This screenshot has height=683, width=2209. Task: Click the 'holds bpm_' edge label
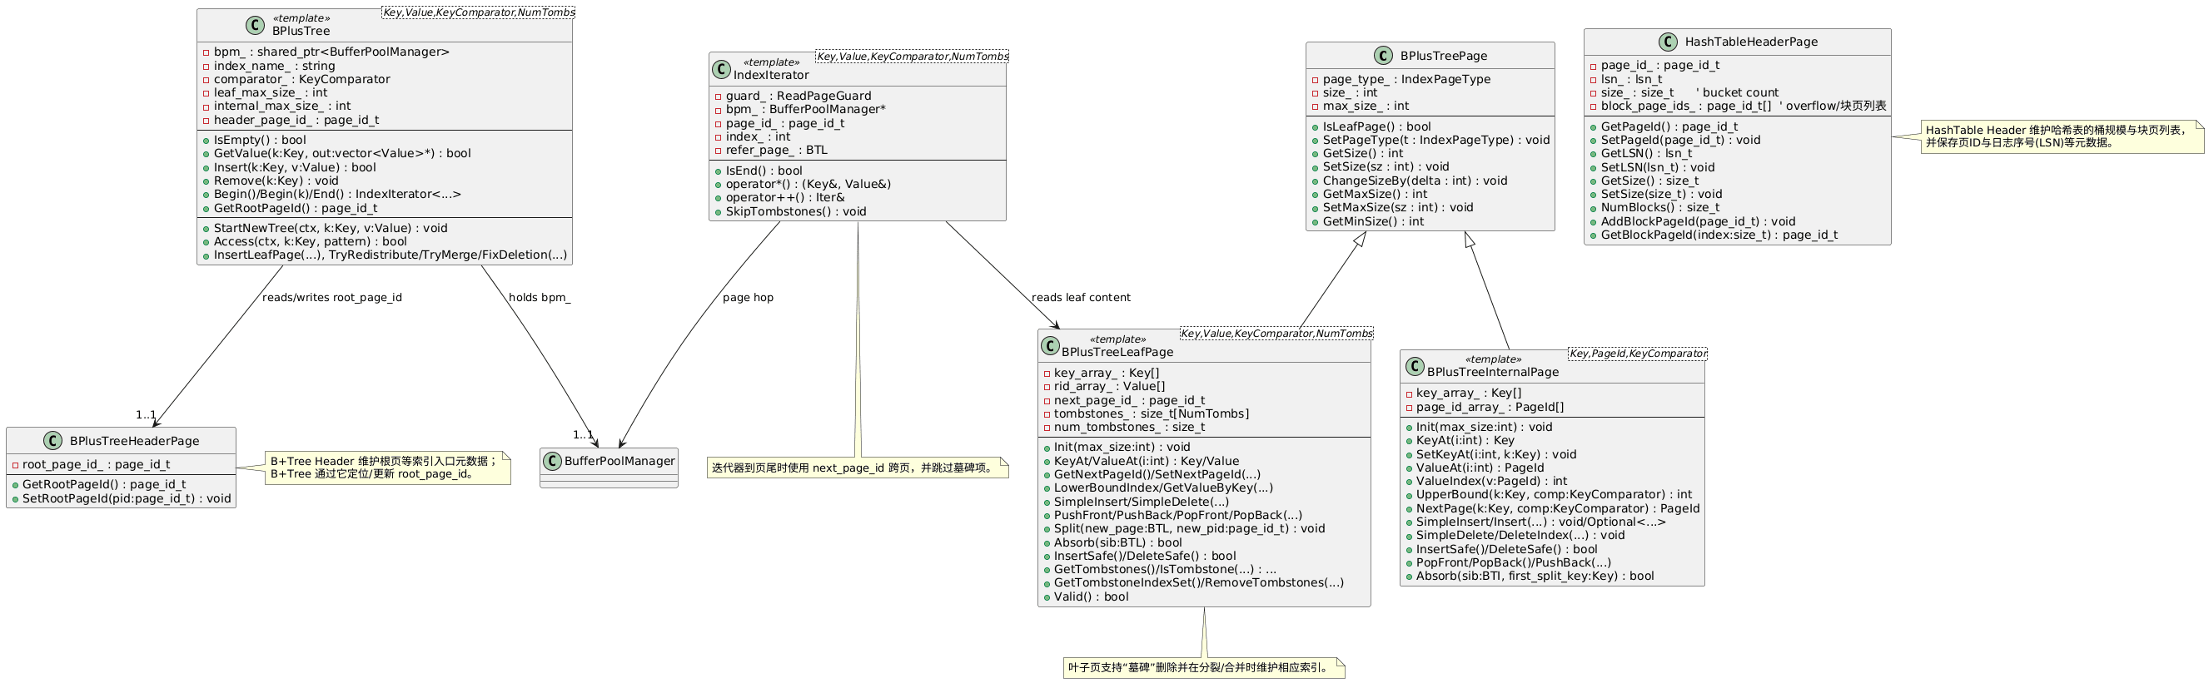pos(540,298)
